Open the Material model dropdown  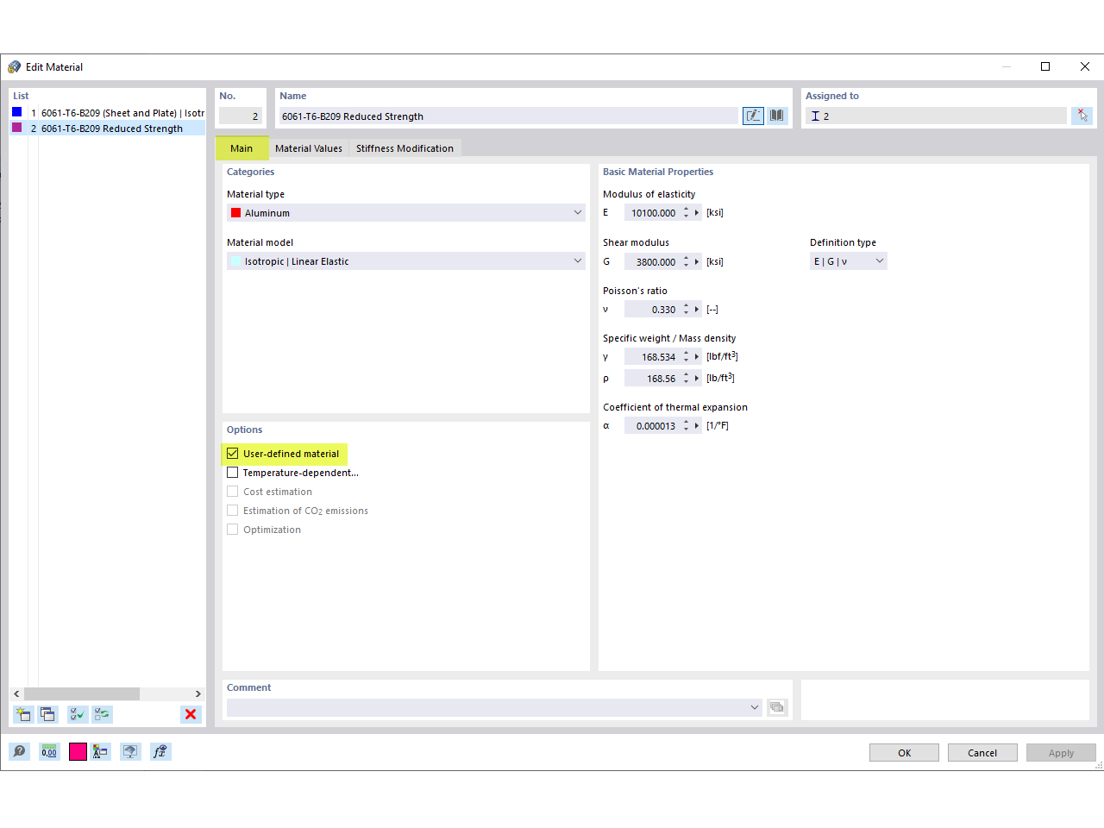(x=405, y=261)
